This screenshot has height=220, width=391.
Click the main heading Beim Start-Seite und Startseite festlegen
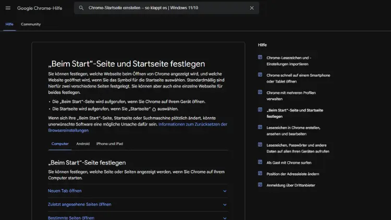[x=127, y=64]
